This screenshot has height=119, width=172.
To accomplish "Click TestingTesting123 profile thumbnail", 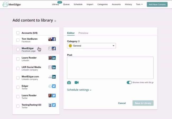I will pyautogui.click(x=50, y=105).
